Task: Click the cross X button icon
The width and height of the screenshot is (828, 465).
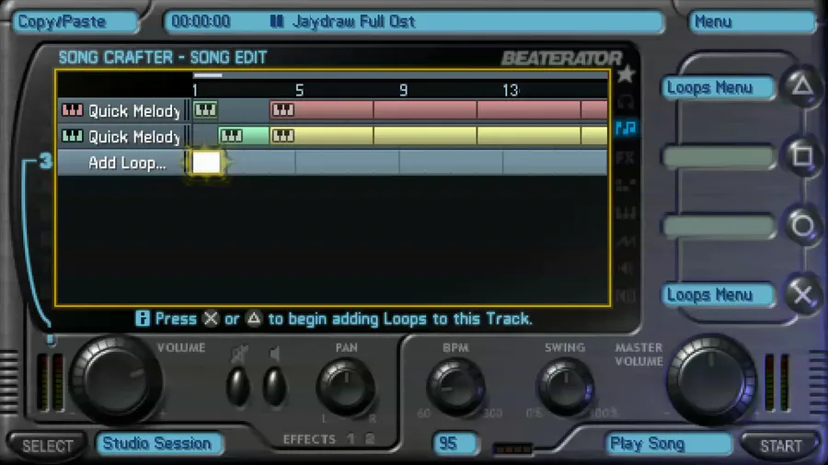Action: click(802, 295)
